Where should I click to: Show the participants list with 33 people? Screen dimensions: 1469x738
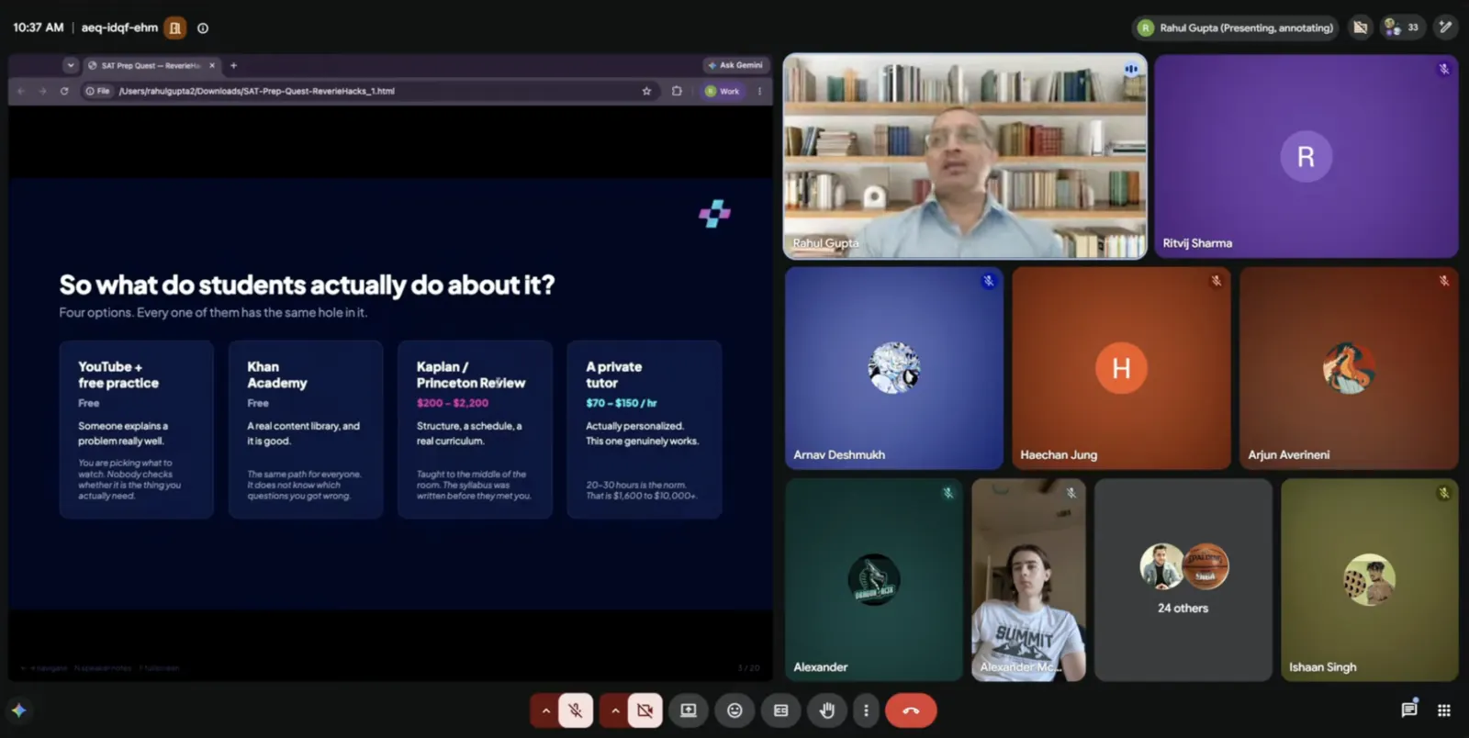click(1401, 28)
